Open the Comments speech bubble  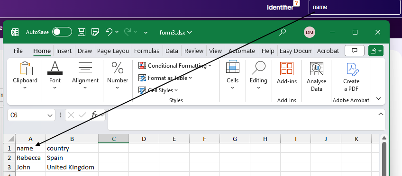[355, 51]
